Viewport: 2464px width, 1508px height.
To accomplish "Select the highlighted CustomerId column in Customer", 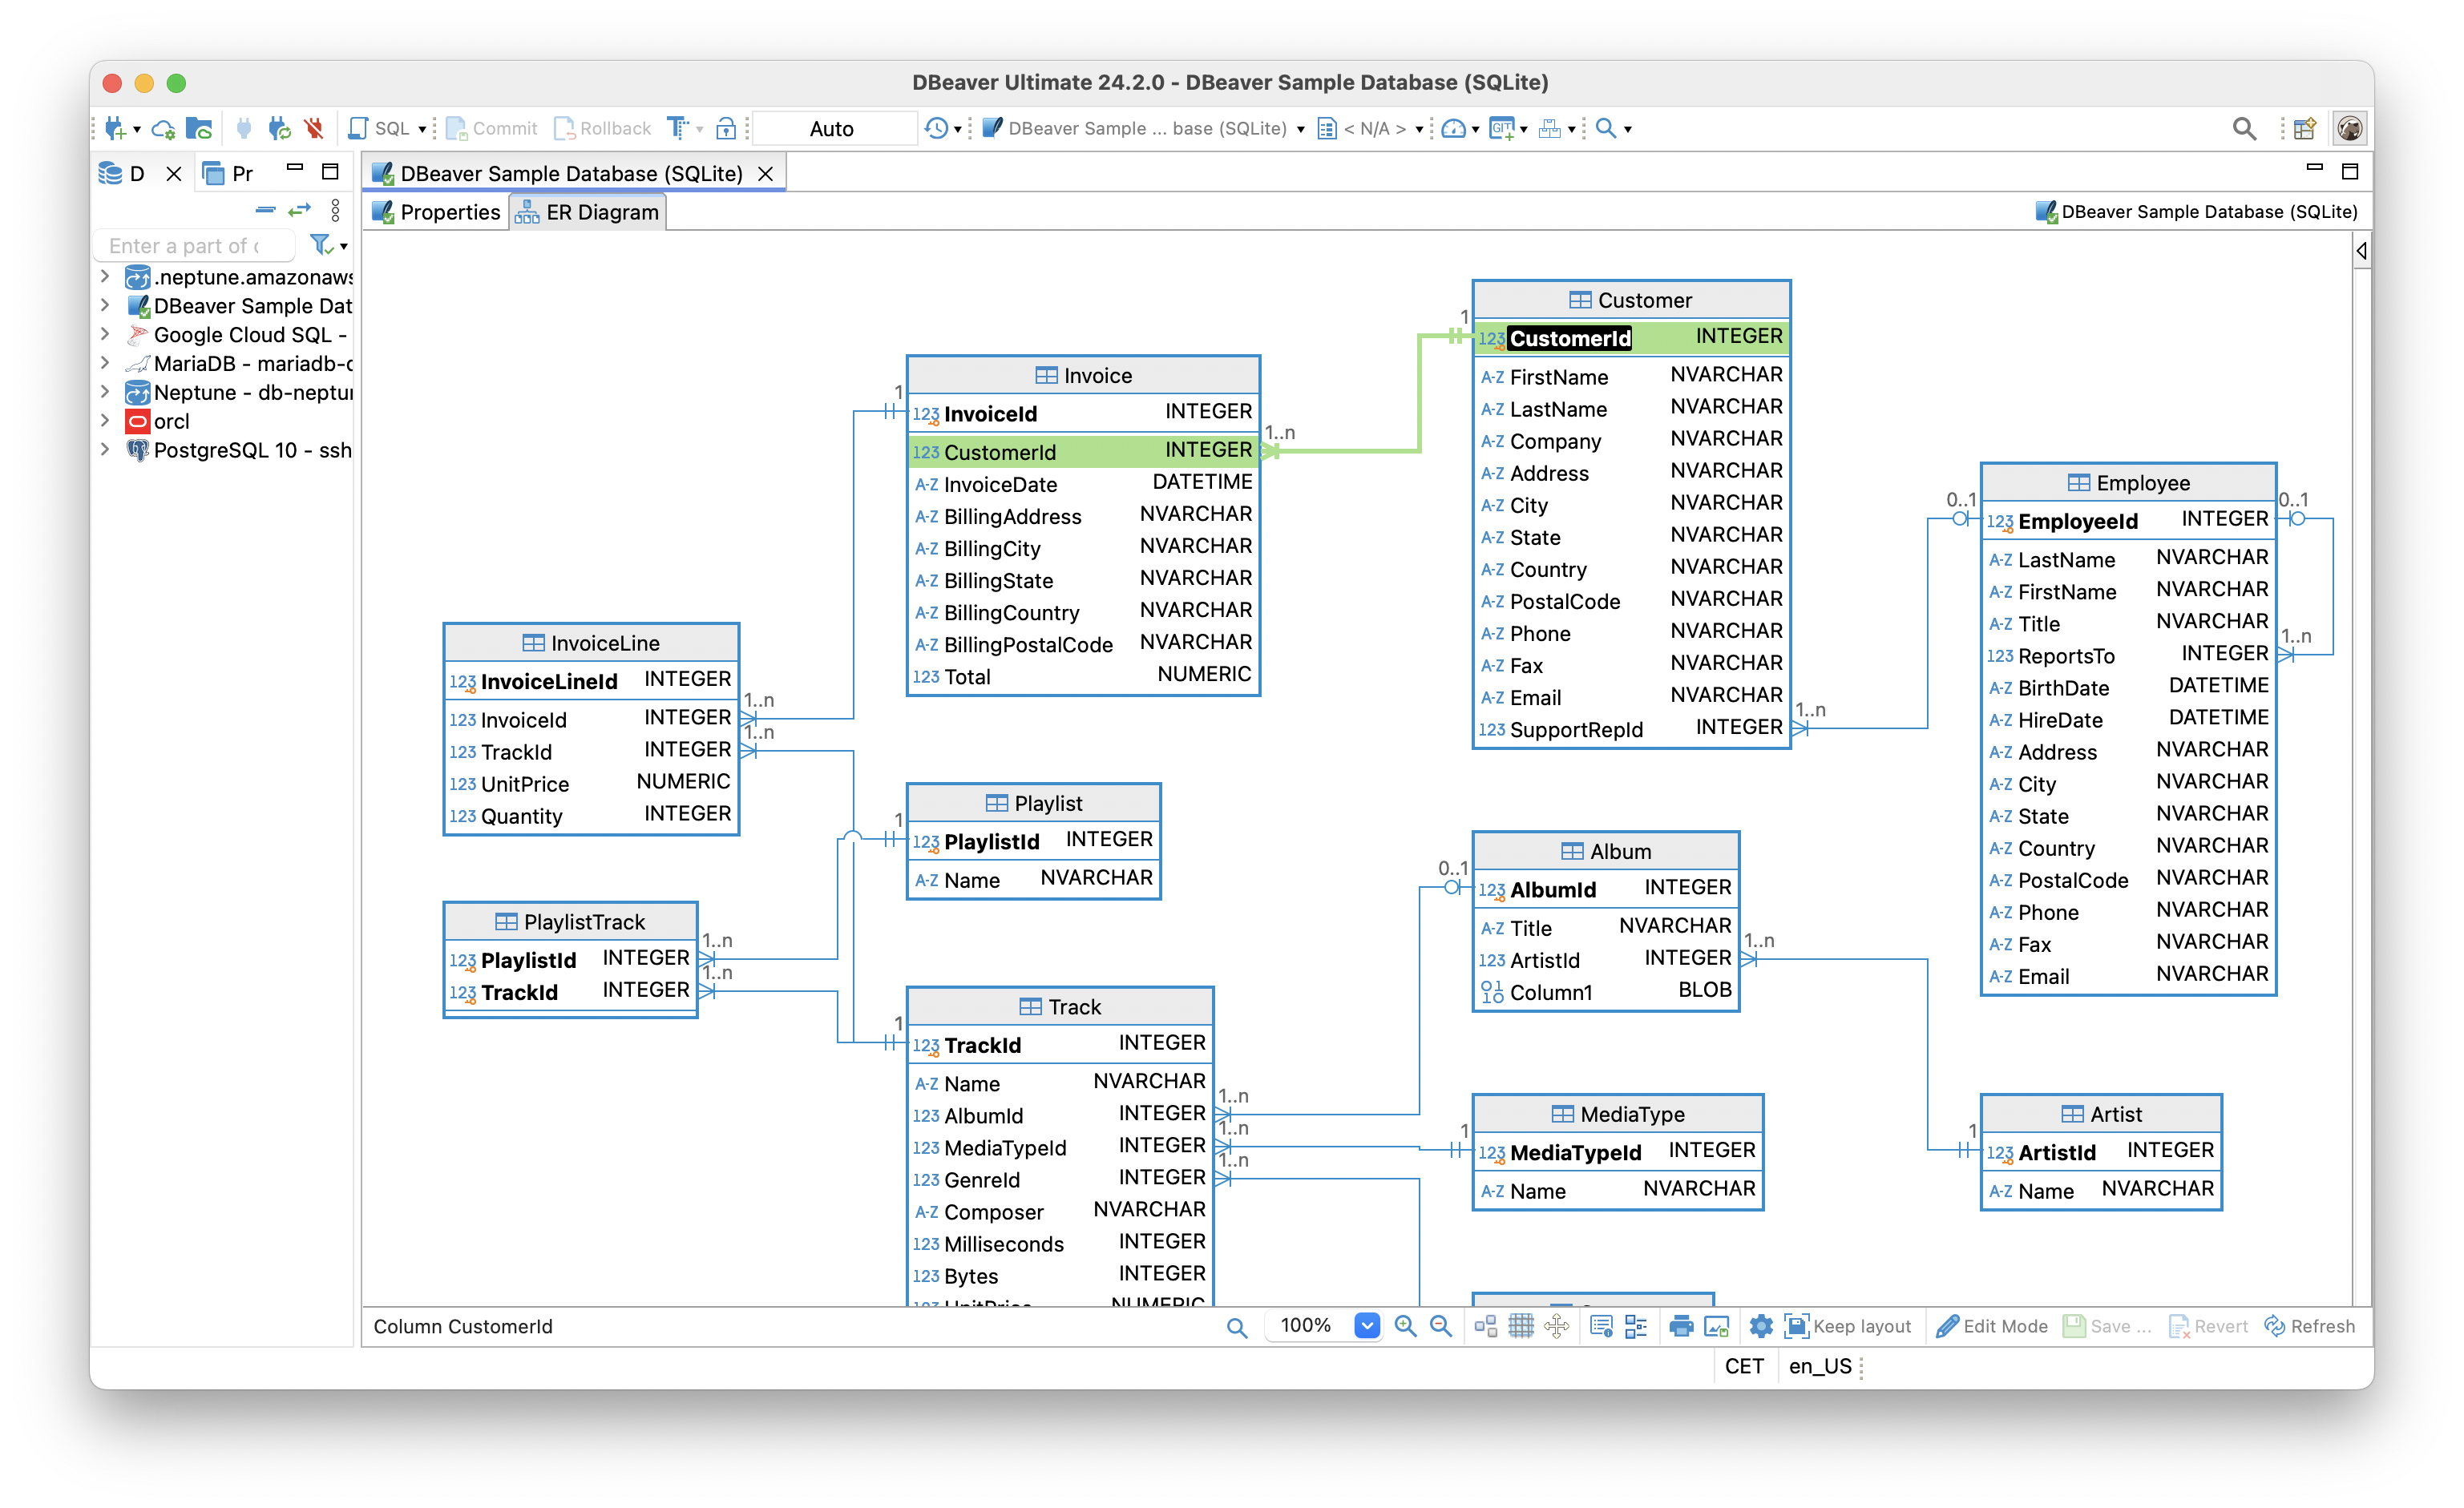I will point(1631,338).
